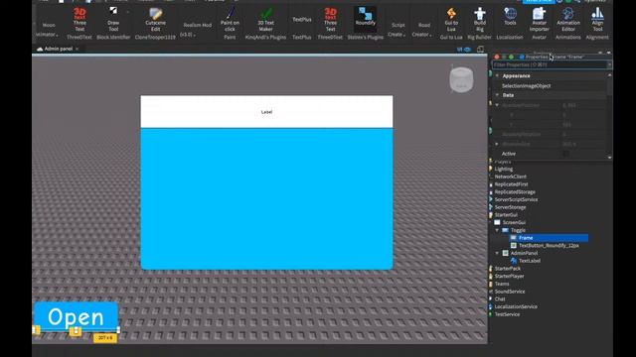The image size is (636, 357).
Task: Open the Moon Animator plugin
Action: (x=48, y=29)
